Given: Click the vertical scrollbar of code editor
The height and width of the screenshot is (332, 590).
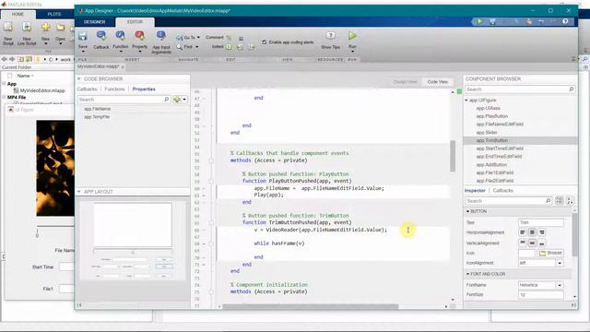Looking at the screenshot, I should [x=453, y=156].
